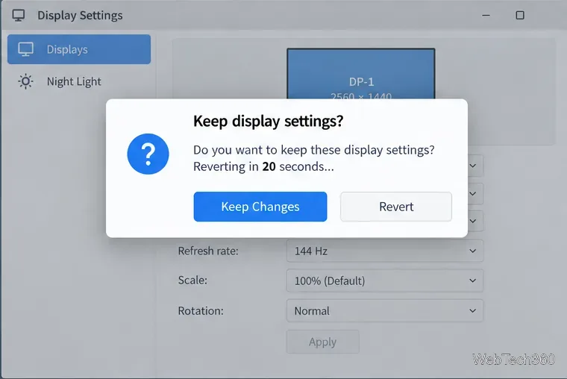
Task: Maximize the Display Settings window
Action: tap(520, 15)
